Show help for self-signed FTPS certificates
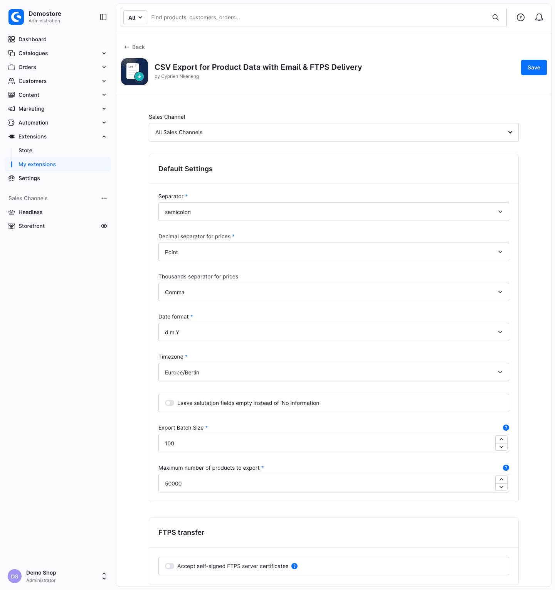The height and width of the screenshot is (590, 555). 294,566
